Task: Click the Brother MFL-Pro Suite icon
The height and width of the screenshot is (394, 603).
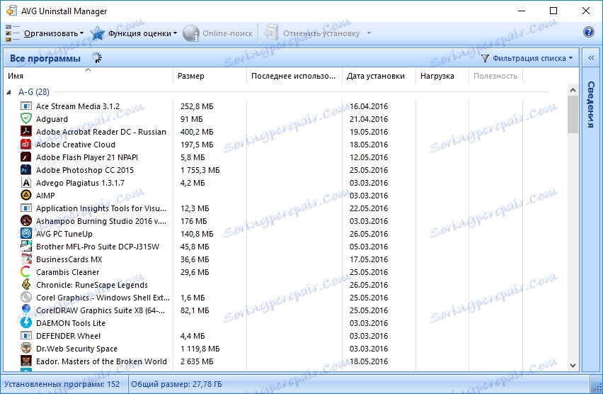Action: (25, 246)
